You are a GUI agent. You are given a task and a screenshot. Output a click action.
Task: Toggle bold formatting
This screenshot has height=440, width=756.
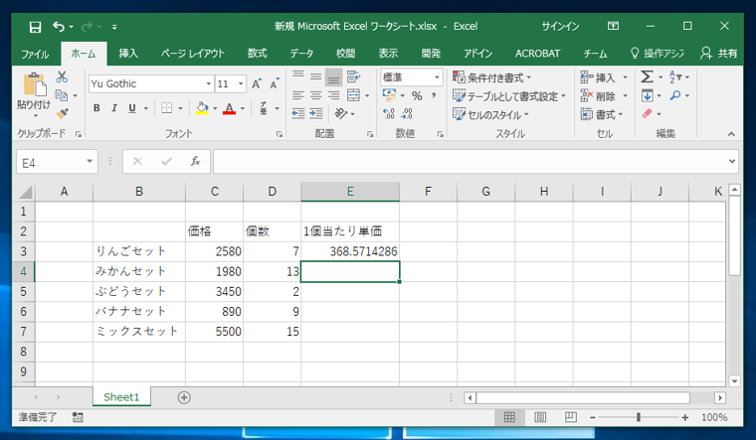click(96, 108)
